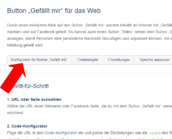Switch to the Codebeispiel tab
This screenshot has height=139, width=172.
pos(87,60)
